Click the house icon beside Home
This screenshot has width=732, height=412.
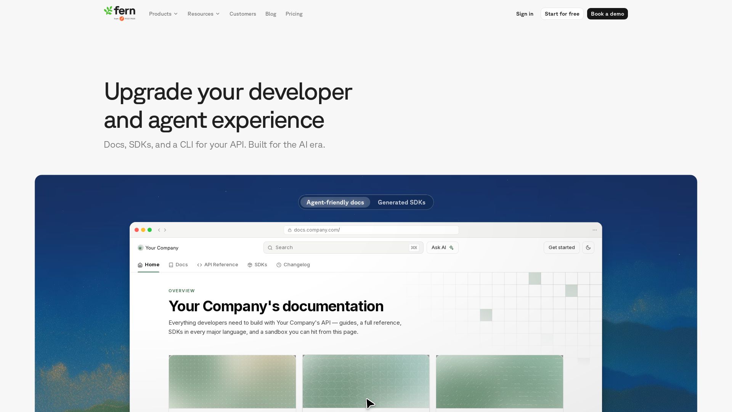coord(140,265)
